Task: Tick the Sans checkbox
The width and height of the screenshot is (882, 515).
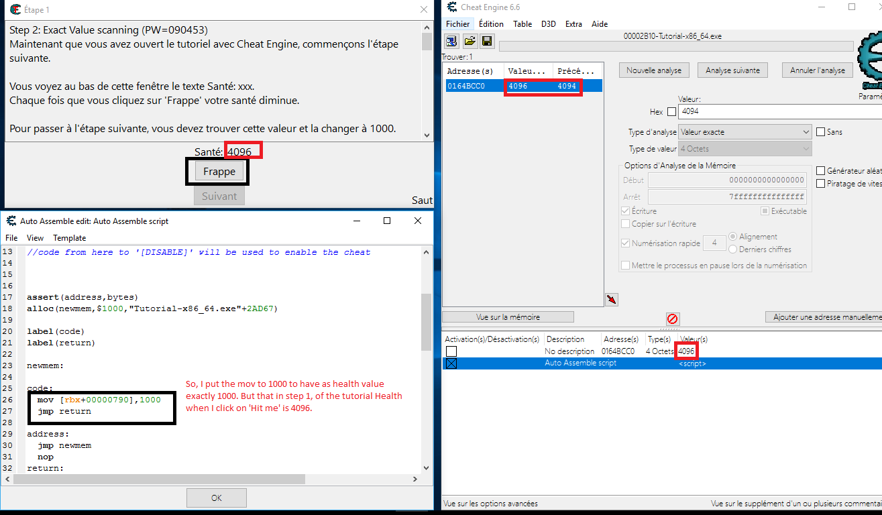Action: (x=820, y=132)
